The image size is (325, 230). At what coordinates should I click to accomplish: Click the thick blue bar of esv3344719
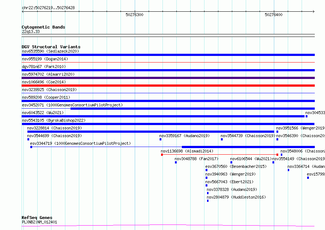pos(248,147)
